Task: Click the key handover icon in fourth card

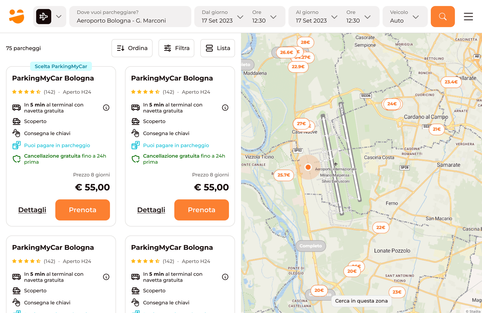Action: click(x=136, y=303)
